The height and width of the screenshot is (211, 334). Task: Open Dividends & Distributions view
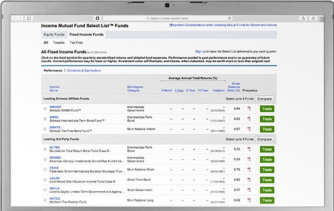84,70
